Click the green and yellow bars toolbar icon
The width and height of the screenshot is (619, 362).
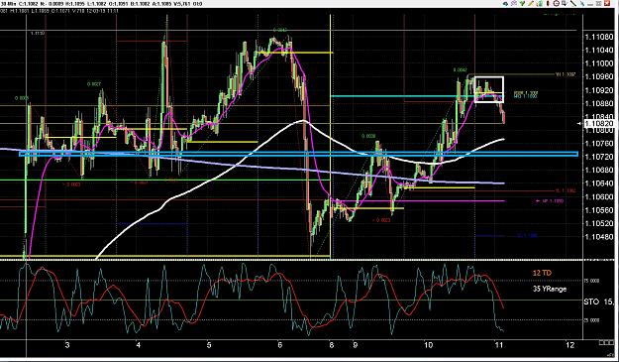(540, 4)
